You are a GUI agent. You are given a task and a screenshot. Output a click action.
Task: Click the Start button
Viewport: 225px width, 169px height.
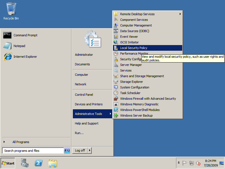coord(8,163)
